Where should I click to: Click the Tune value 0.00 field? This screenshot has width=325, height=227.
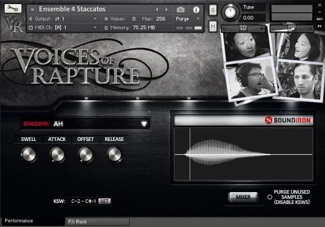[x=252, y=18]
